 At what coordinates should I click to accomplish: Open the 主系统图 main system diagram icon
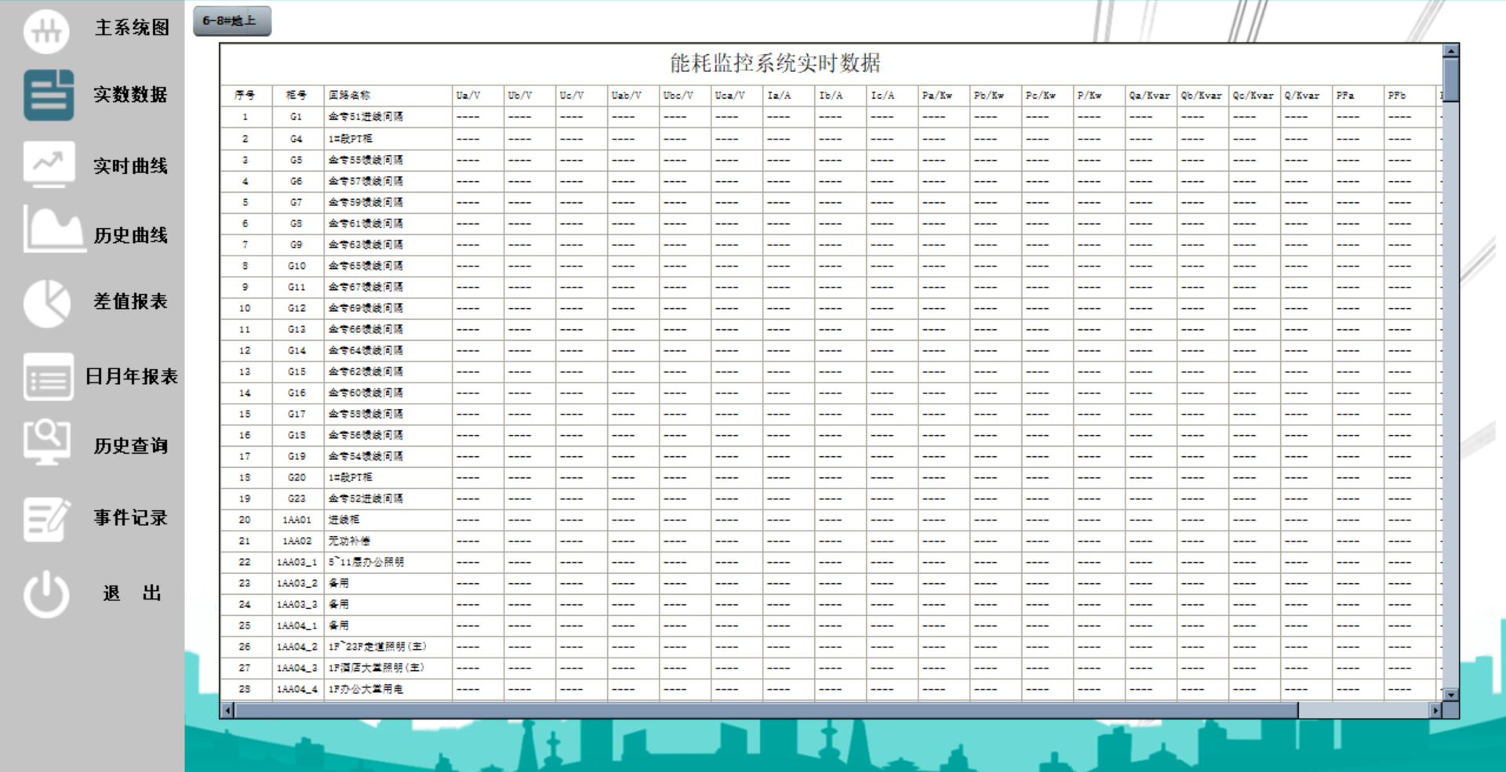pos(47,30)
